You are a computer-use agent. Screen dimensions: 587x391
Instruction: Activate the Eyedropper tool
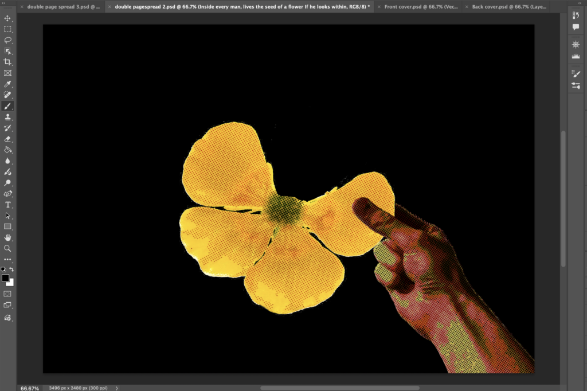point(8,84)
